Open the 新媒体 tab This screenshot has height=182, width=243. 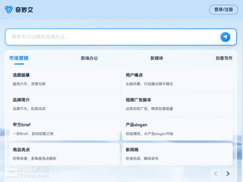[x=157, y=58]
